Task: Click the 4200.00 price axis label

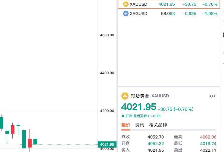Action: click(x=107, y=111)
